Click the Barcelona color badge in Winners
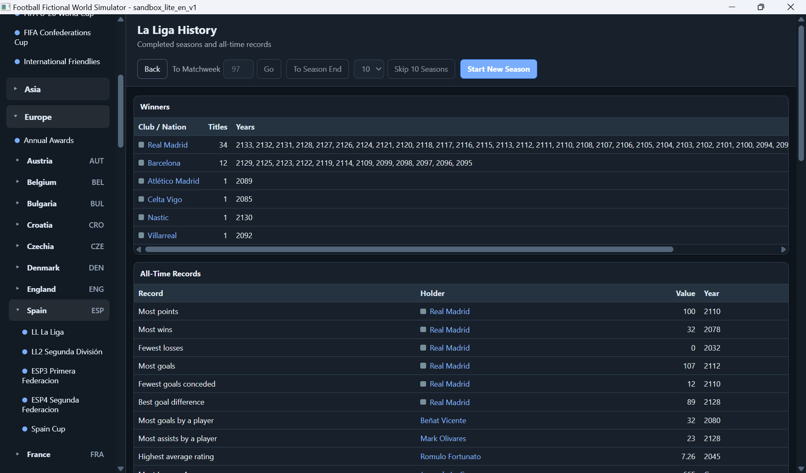The height and width of the screenshot is (473, 806). [141, 163]
